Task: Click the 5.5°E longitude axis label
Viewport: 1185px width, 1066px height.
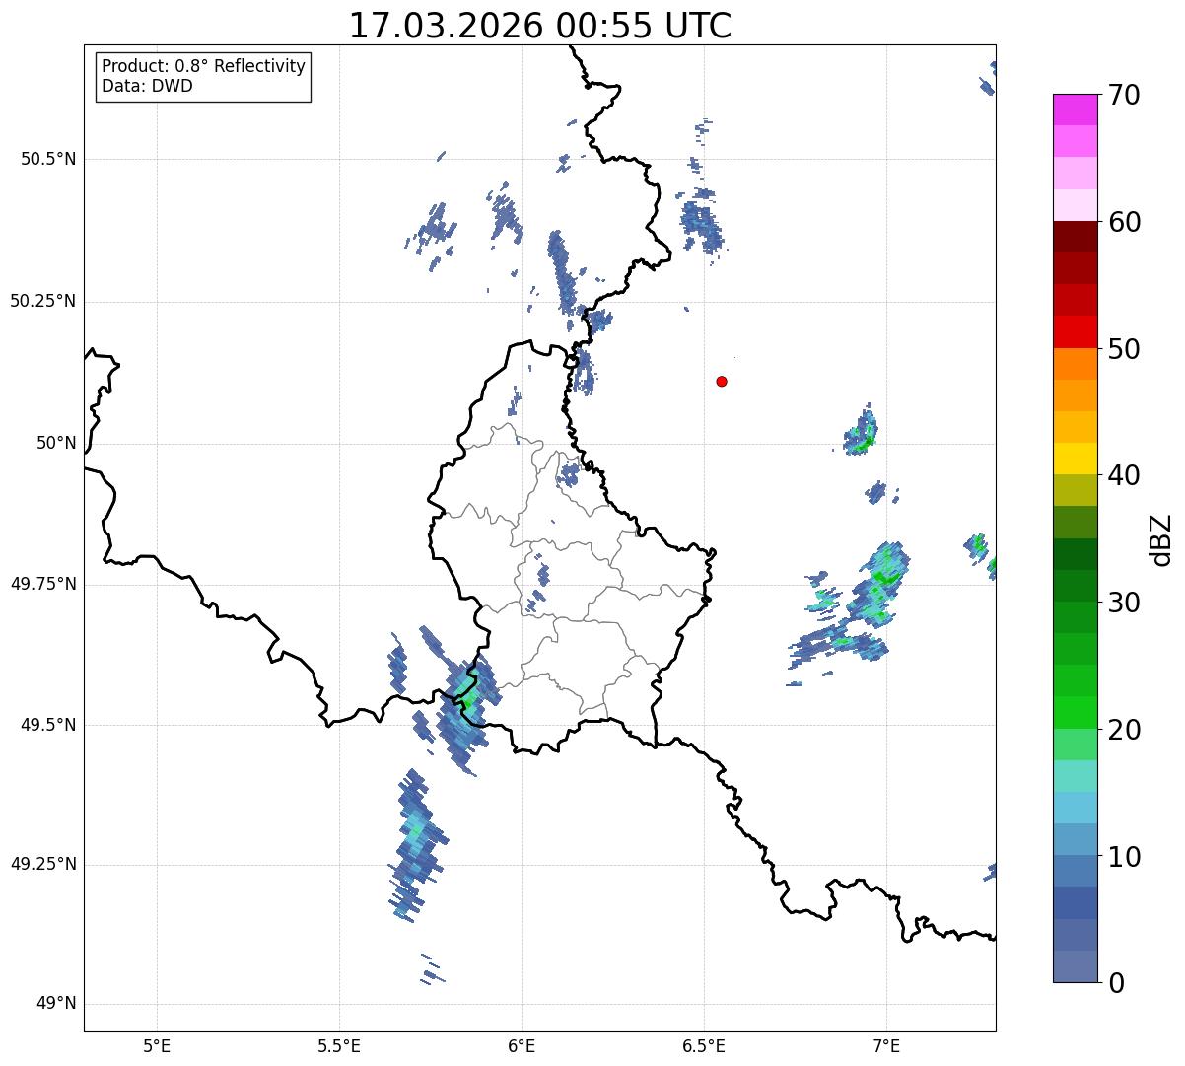Action: [x=339, y=1045]
